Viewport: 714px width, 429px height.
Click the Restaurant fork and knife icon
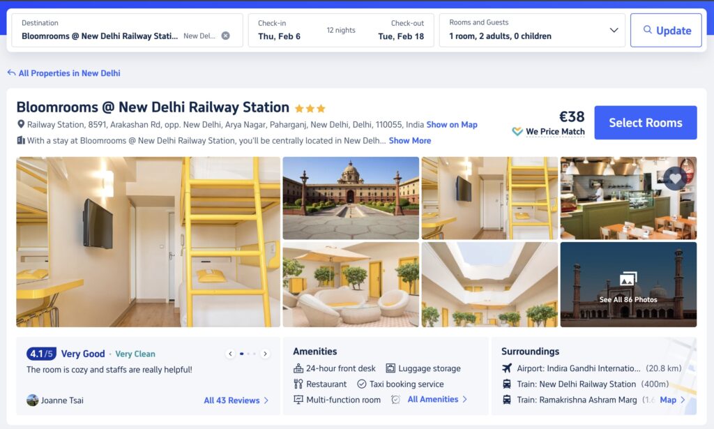tap(298, 384)
